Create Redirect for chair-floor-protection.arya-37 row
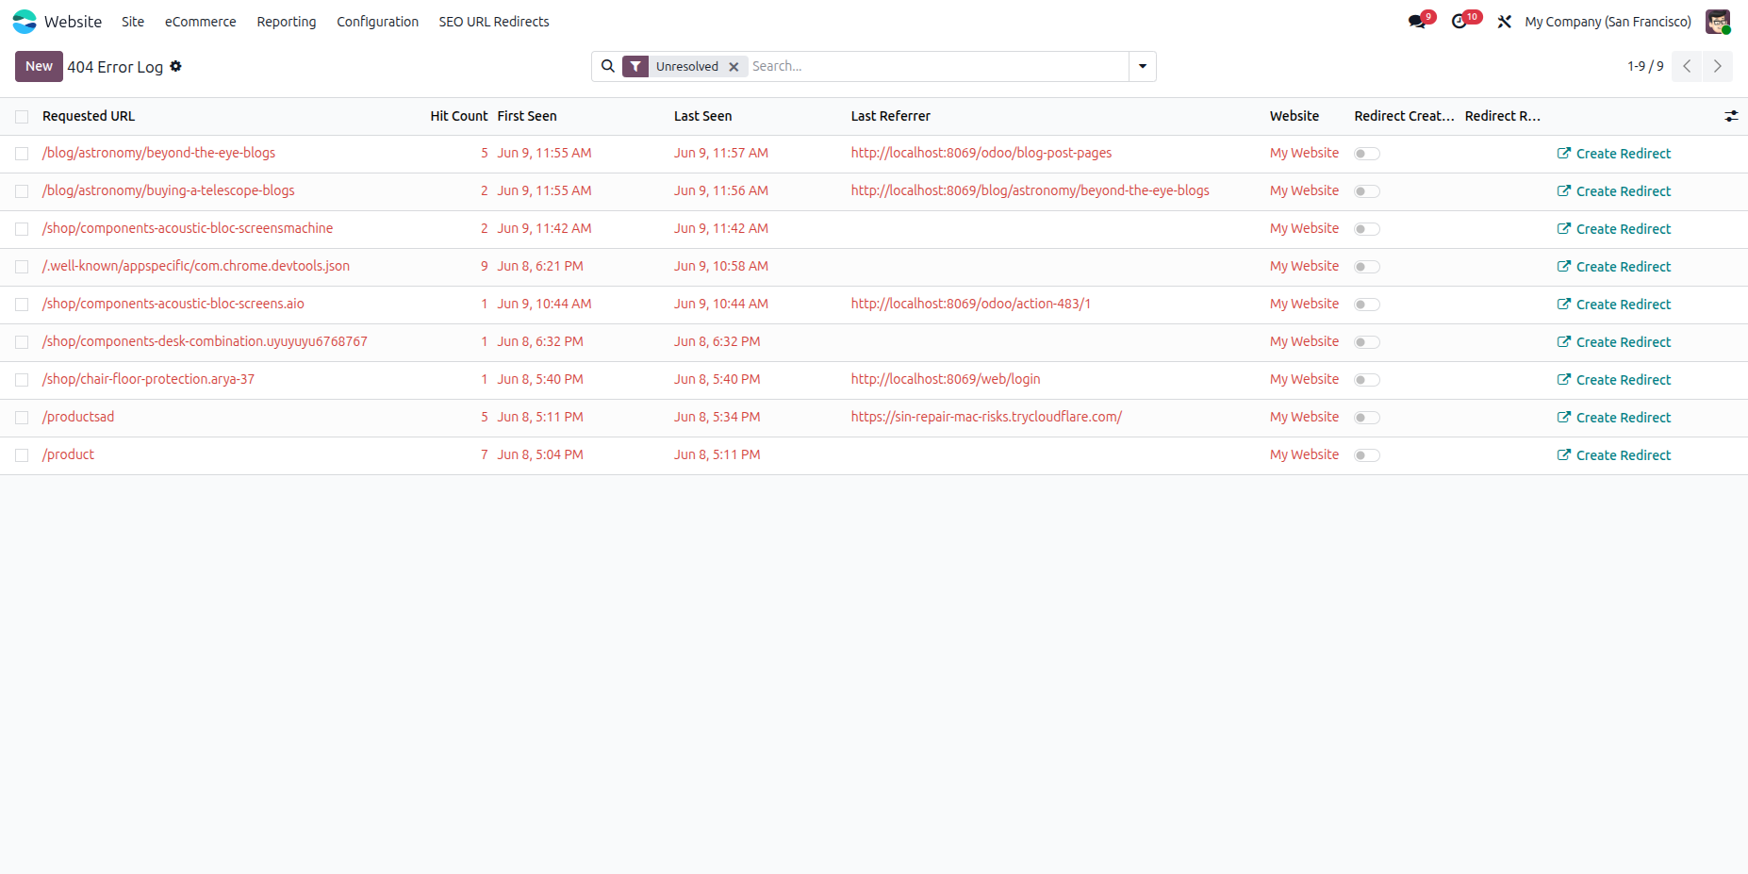 1614,380
